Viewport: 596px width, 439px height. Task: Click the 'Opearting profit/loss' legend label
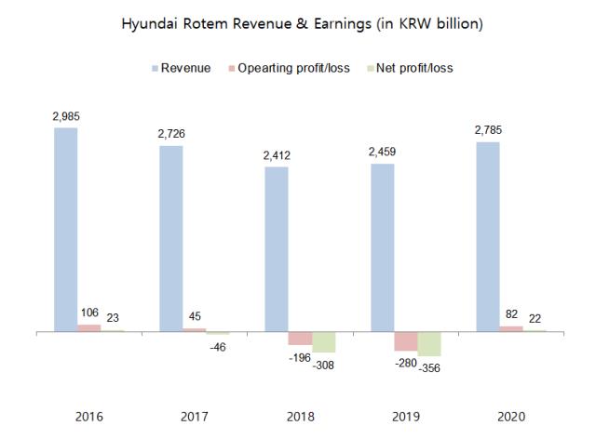[294, 68]
